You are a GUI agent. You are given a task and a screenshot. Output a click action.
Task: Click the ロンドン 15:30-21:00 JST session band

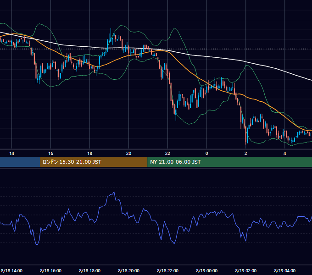94,162
